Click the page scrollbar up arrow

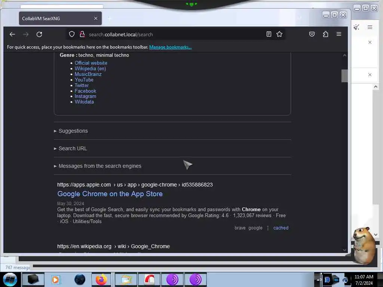[x=344, y=56]
